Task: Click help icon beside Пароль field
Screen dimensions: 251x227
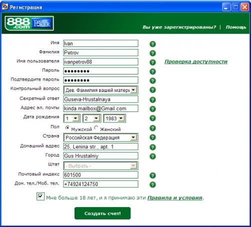Action: [152, 71]
